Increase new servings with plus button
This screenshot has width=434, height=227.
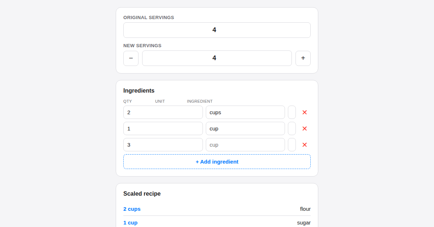click(303, 58)
